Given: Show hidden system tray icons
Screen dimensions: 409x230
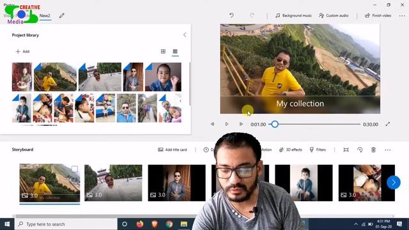Looking at the screenshot, I should pos(356,224).
